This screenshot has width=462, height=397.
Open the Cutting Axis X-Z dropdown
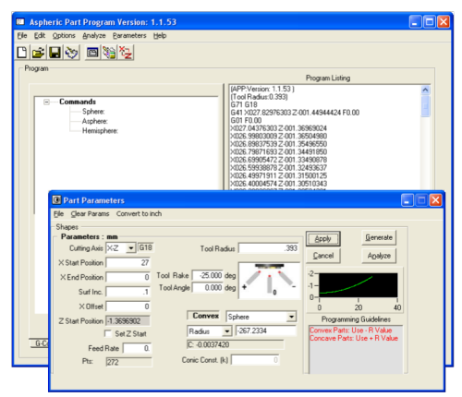(x=131, y=248)
